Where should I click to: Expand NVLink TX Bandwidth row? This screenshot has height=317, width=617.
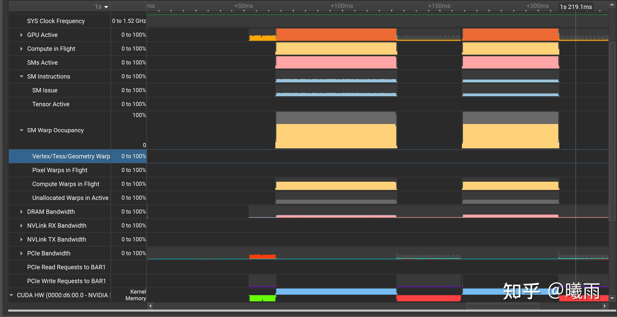coord(21,239)
